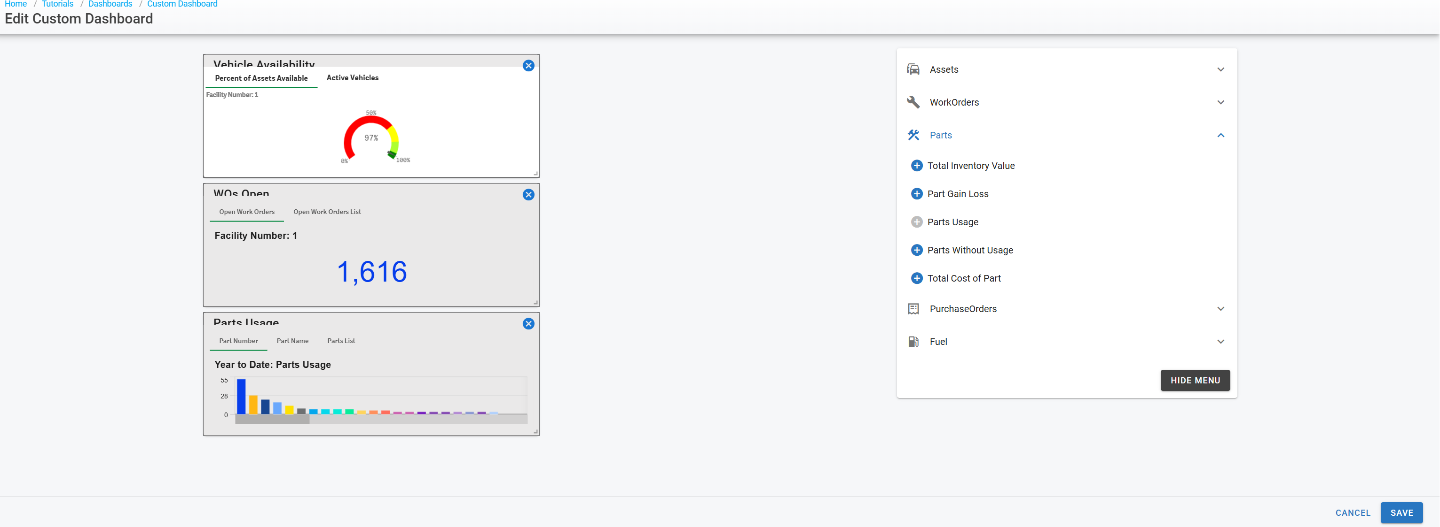Click the wrench WorkOrders icon
1440x527 pixels.
(913, 102)
